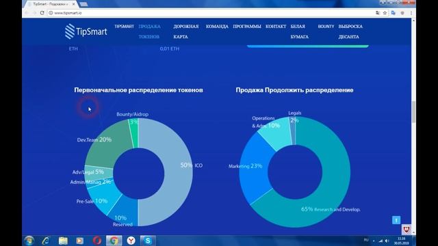This screenshot has width=438, height=246.
Task: Open ВЫБРОСКА ДЕСАНТА nav link
Action: [350, 31]
